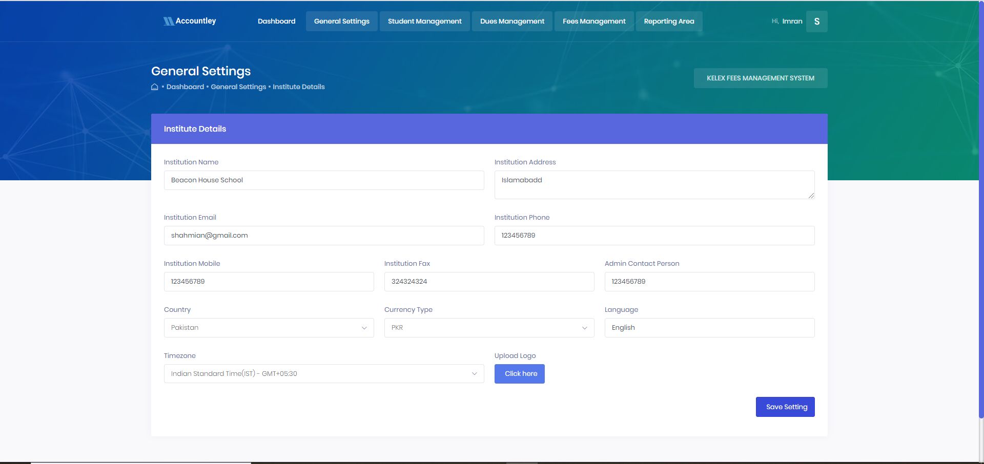Click the Kelex Fees Management System button

click(x=760, y=78)
